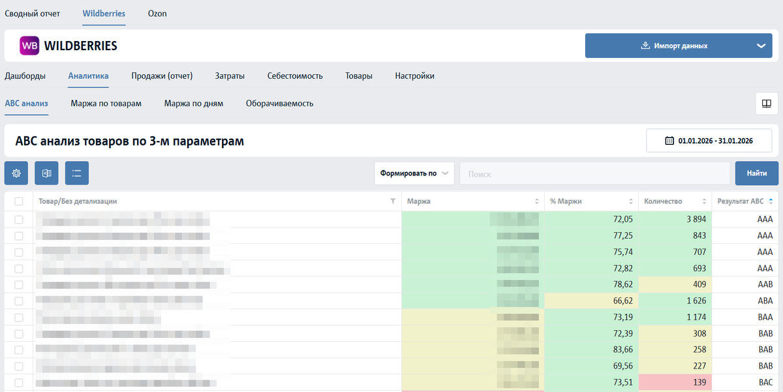
Task: Open the date range 01.01.2026 - 31.01.2026 picker
Action: pyautogui.click(x=709, y=140)
